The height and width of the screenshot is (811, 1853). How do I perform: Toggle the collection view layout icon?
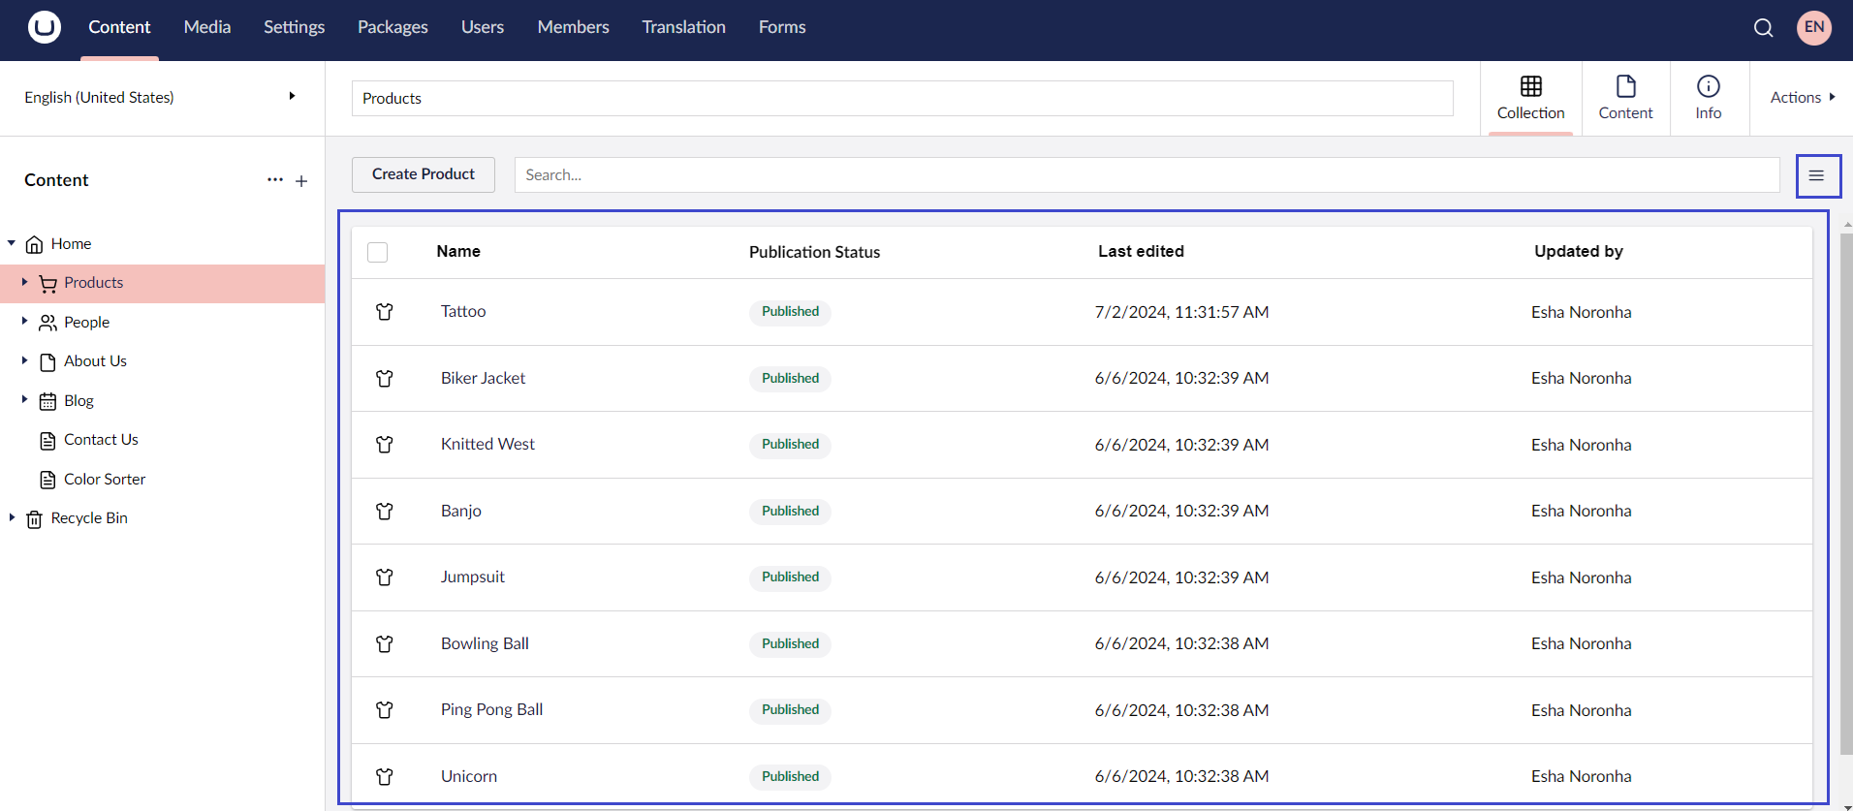tap(1816, 175)
